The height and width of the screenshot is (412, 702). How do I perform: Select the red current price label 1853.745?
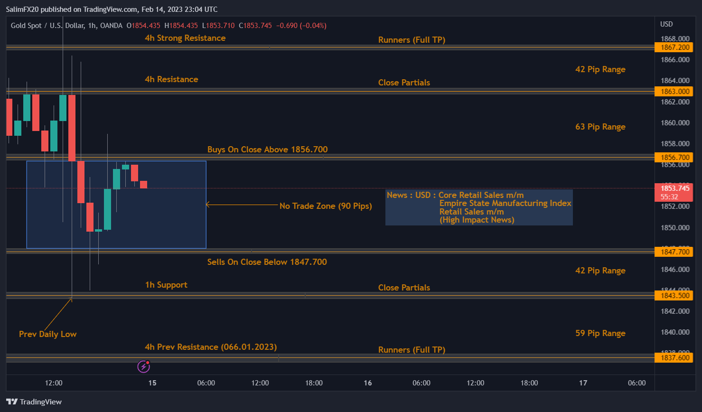(x=674, y=188)
